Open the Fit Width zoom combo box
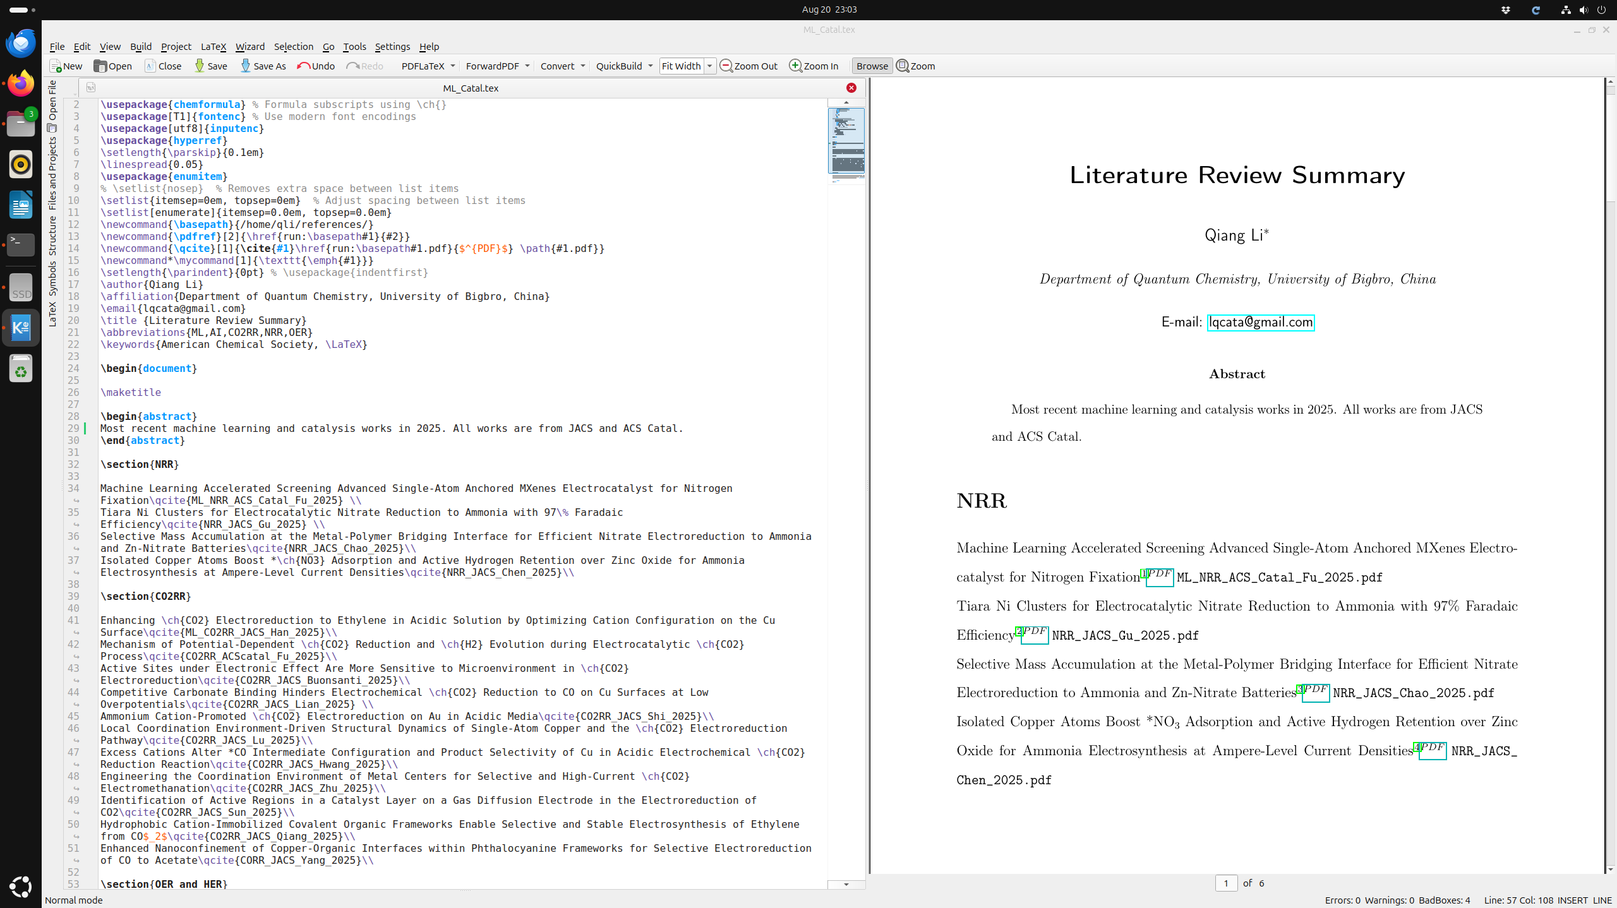This screenshot has height=908, width=1617. click(x=688, y=66)
